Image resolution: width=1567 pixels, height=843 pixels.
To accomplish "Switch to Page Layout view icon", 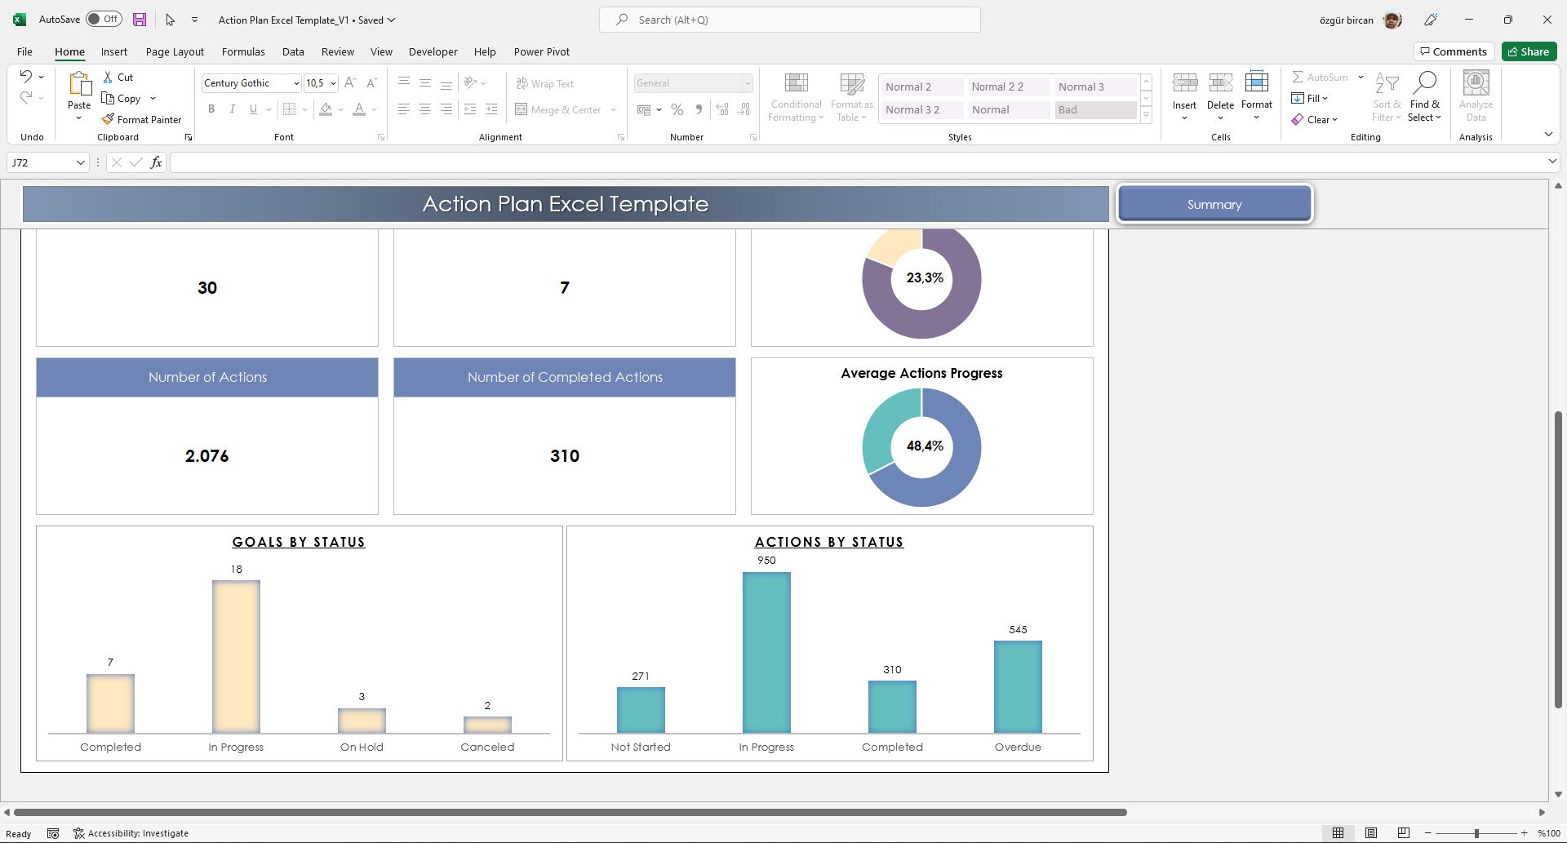I will 1371,833.
